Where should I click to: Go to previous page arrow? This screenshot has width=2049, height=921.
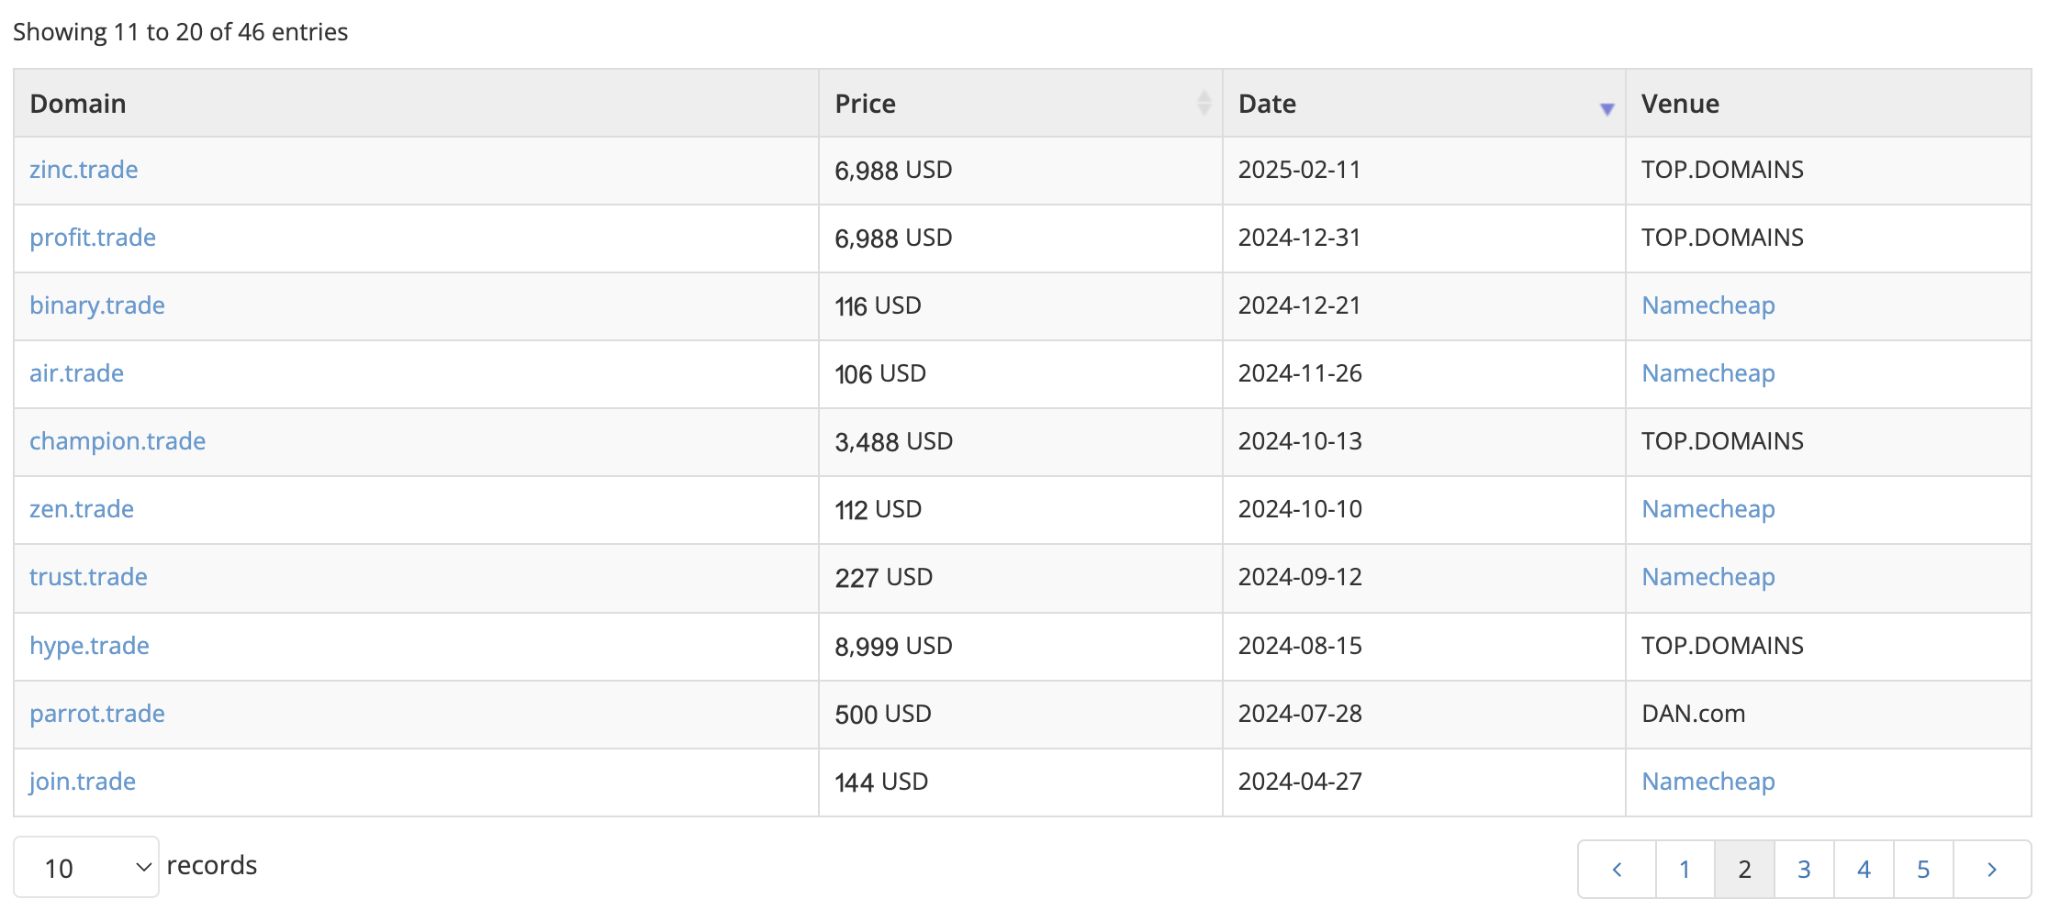pyautogui.click(x=1617, y=869)
